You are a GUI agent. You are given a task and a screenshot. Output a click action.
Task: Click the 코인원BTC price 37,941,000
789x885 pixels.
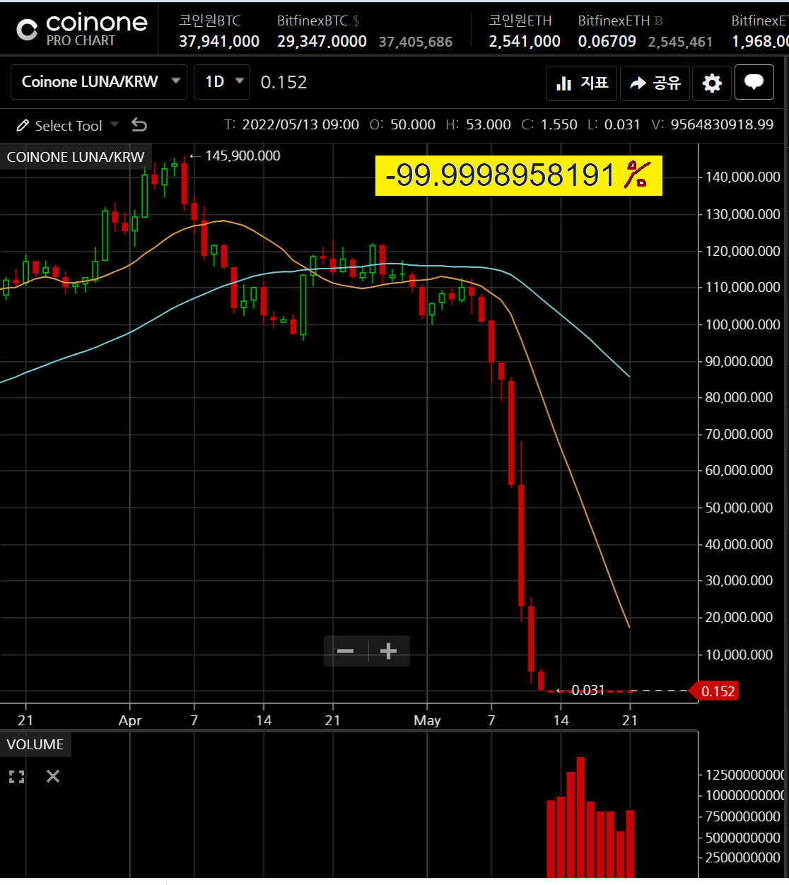pyautogui.click(x=219, y=42)
